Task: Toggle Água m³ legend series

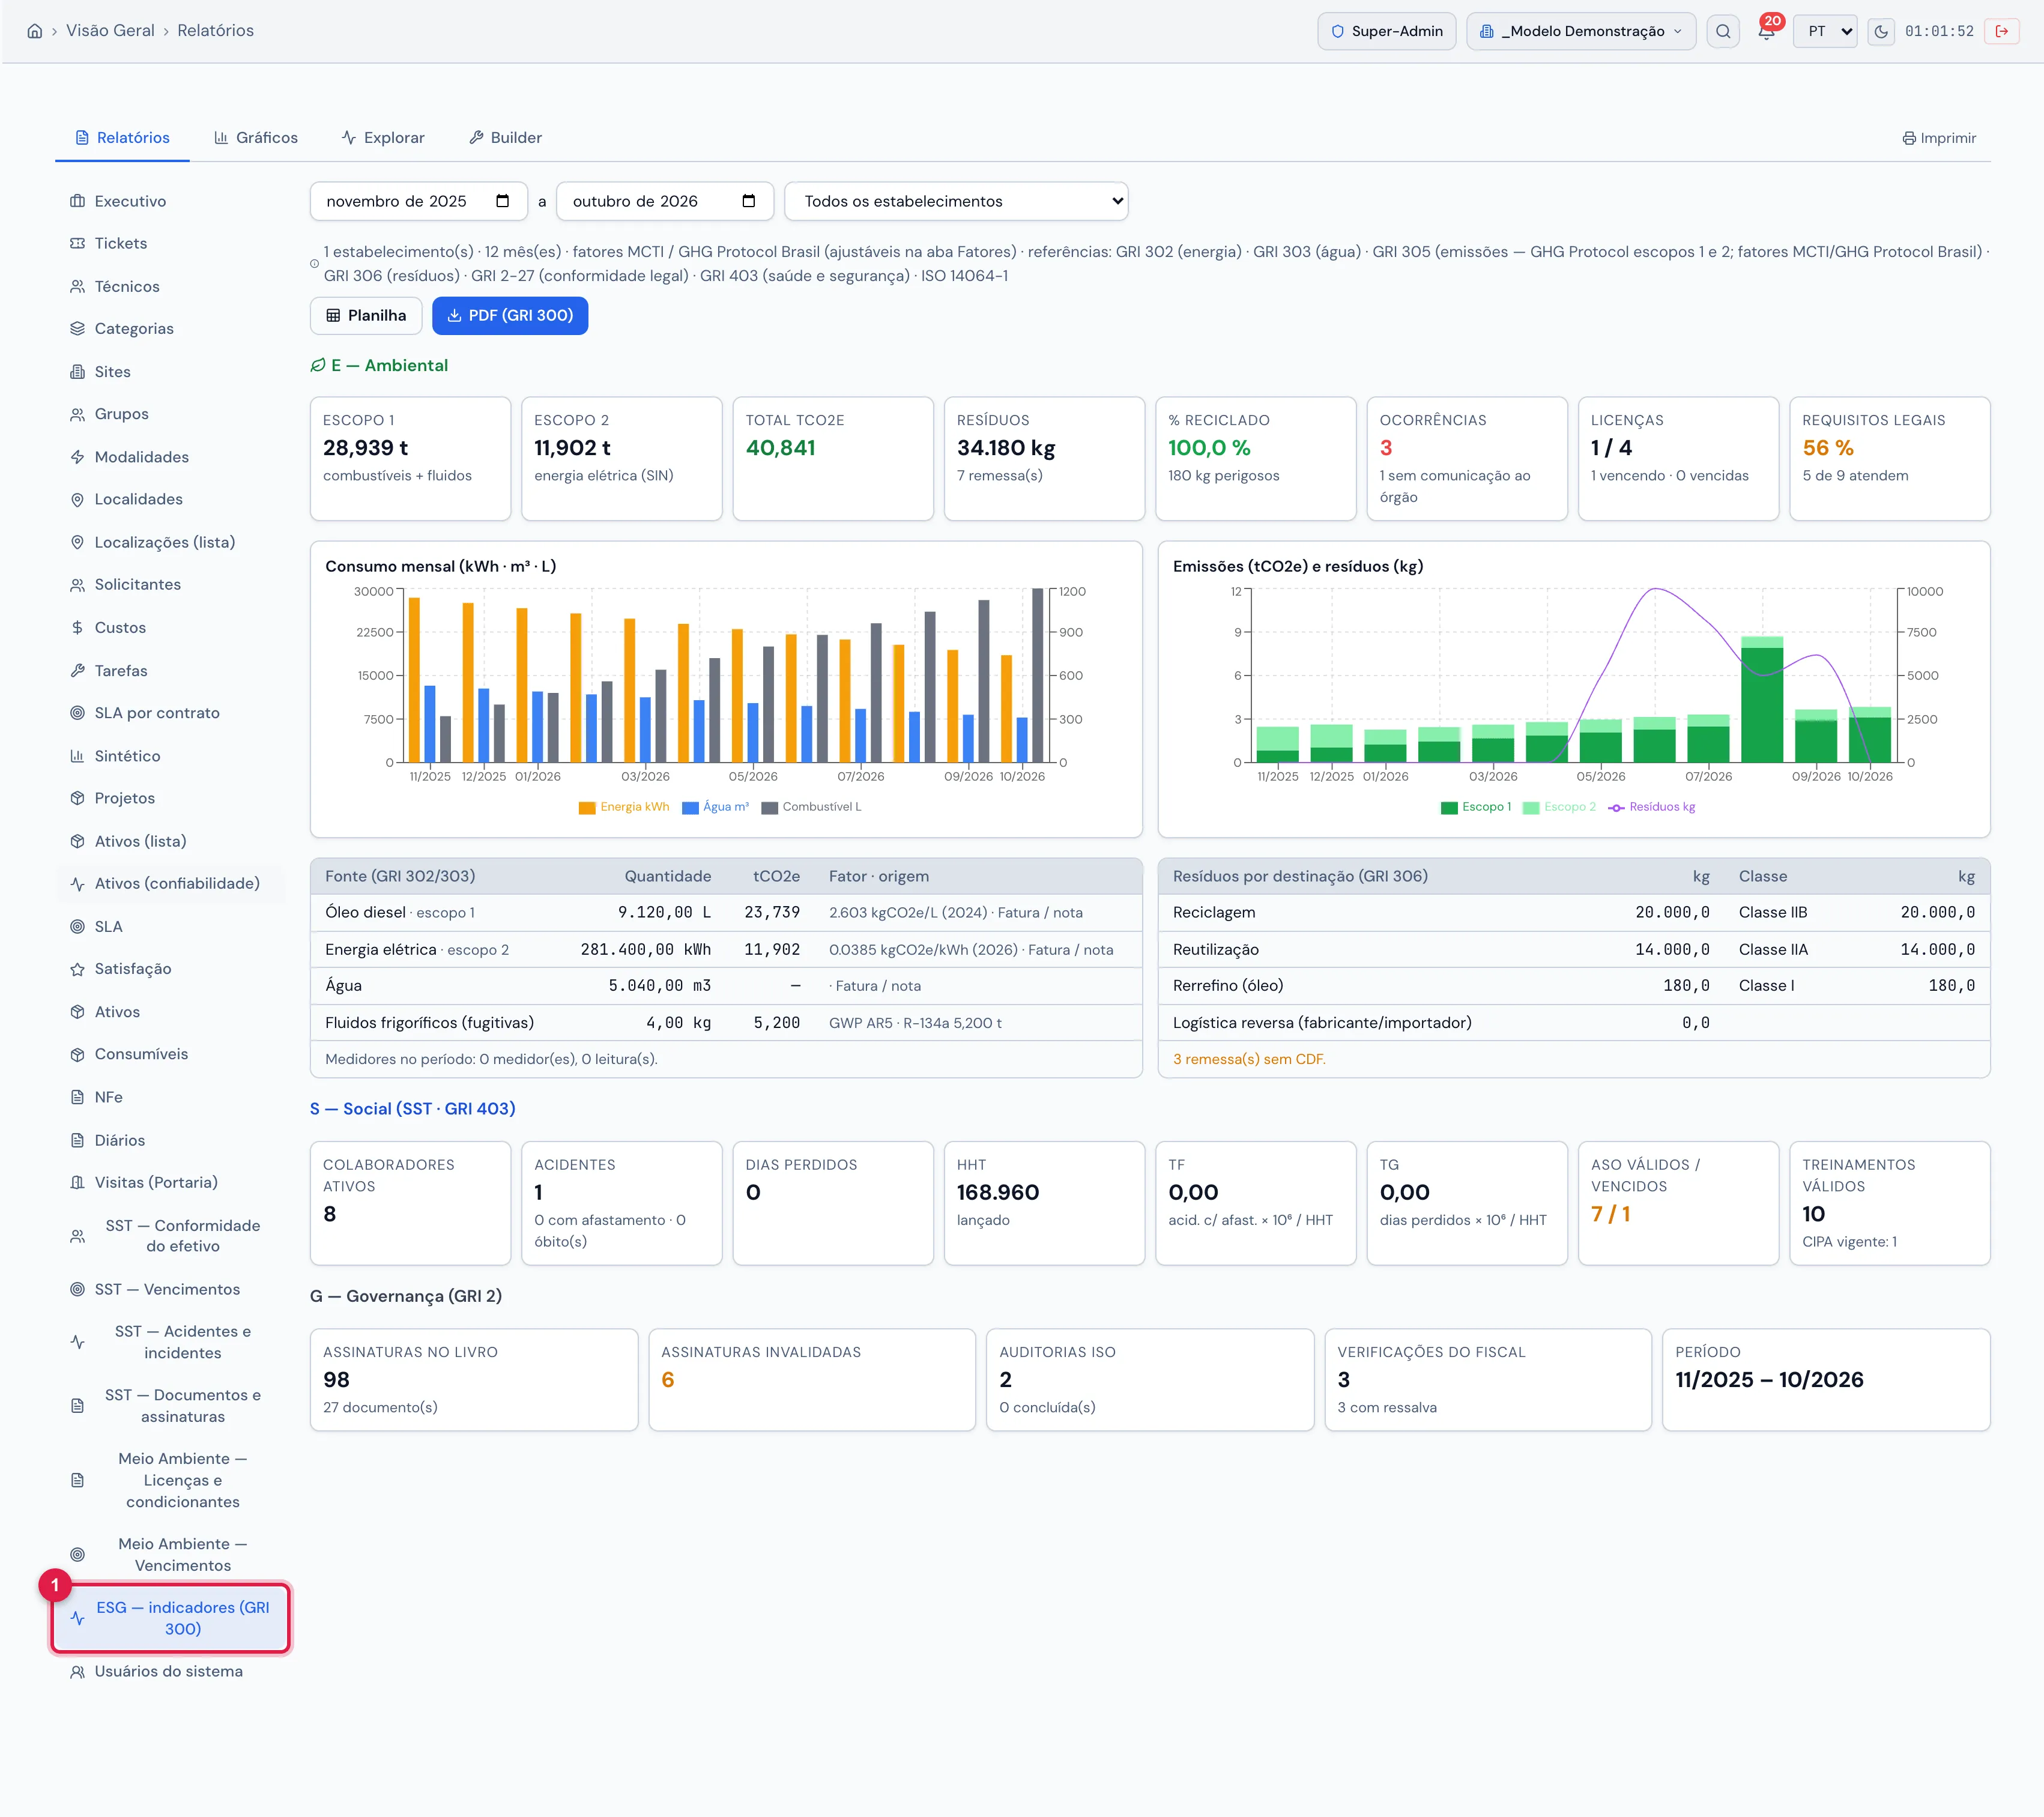Action: tap(715, 807)
